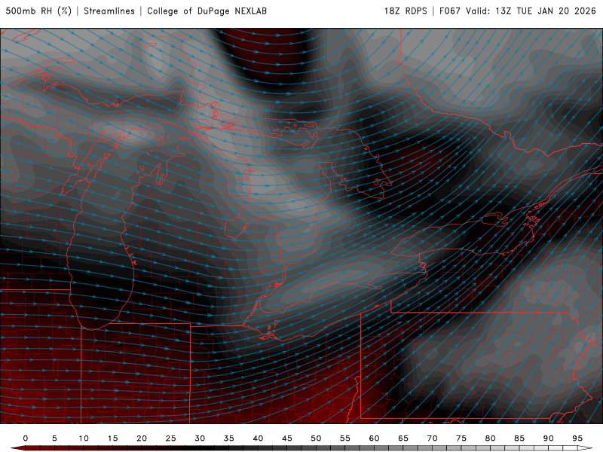Screen dimensions: 603x452
Task: Click the 'F067' forecast hour text
Action: tap(450, 11)
